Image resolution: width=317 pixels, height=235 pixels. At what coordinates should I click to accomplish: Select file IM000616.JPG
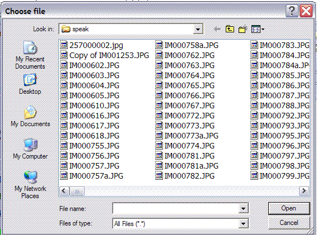click(90, 116)
